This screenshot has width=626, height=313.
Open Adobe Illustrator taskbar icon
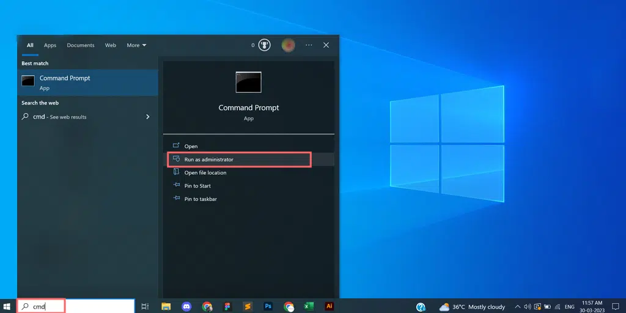330,306
